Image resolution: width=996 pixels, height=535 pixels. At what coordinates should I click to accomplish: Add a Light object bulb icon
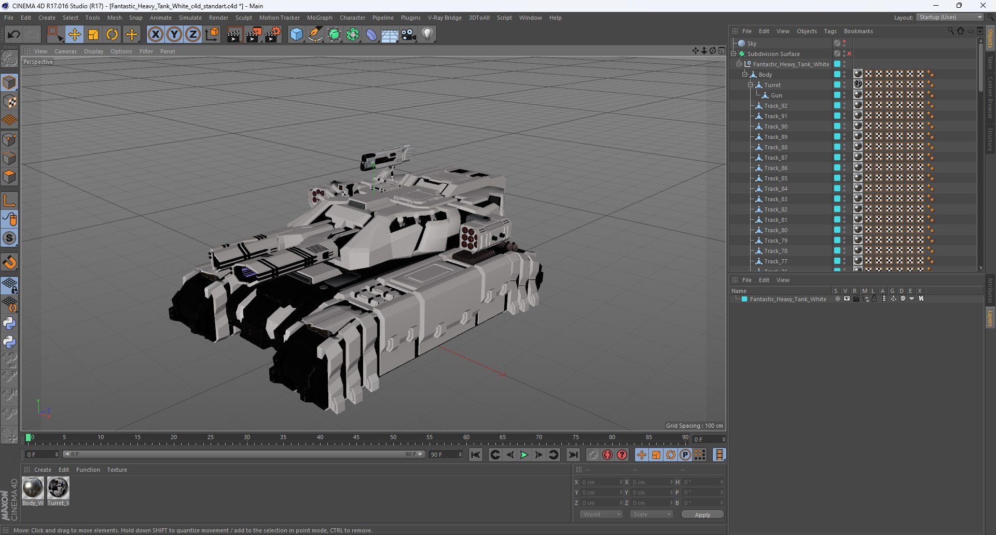[x=427, y=35]
